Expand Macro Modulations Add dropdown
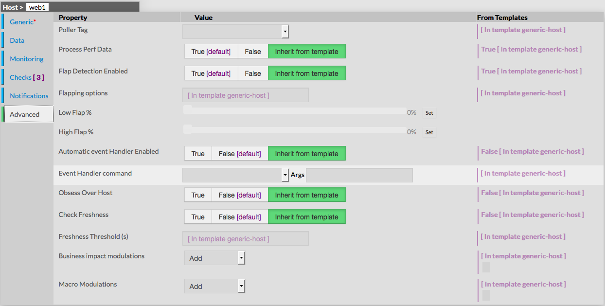Viewport: 605px width, 306px height. 241,286
